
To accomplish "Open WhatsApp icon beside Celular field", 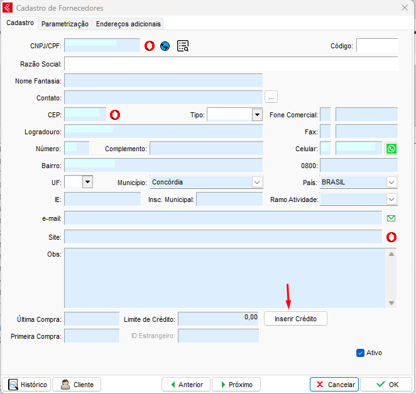I will tap(391, 149).
